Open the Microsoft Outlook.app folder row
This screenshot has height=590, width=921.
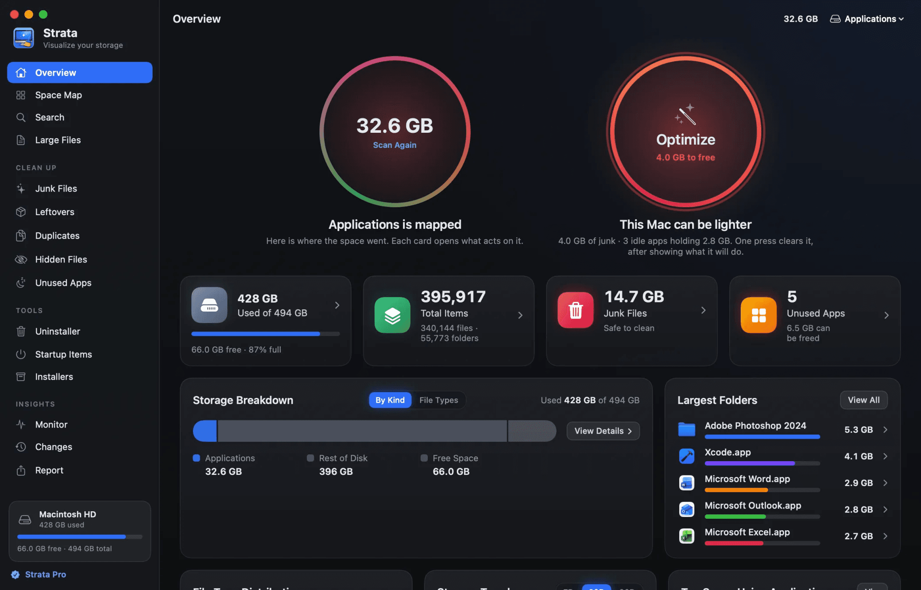click(x=783, y=509)
